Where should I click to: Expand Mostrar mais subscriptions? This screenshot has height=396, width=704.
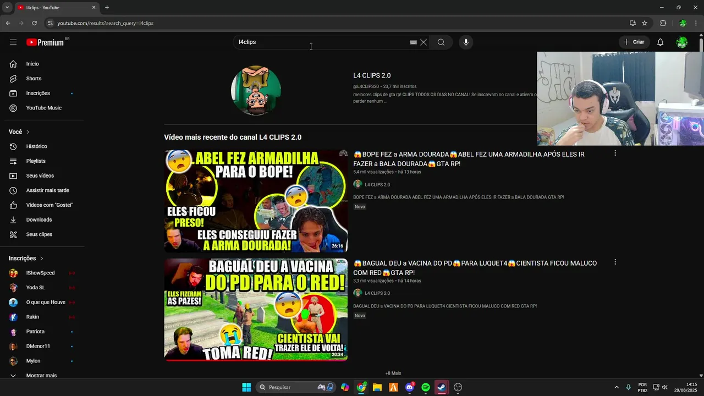(42, 376)
